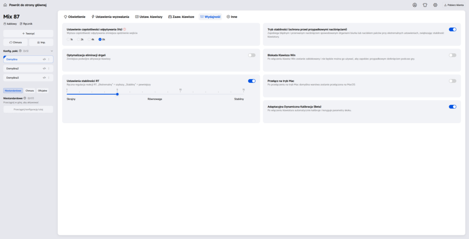The width and height of the screenshot is (469, 239).
Task: Switch to Ustawienia wyzwalania tab
Action: point(110,17)
